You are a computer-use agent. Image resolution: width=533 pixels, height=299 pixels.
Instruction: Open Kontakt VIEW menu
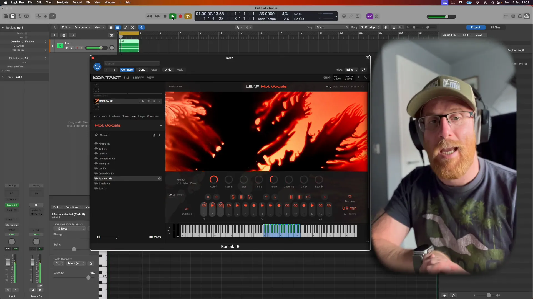150,78
